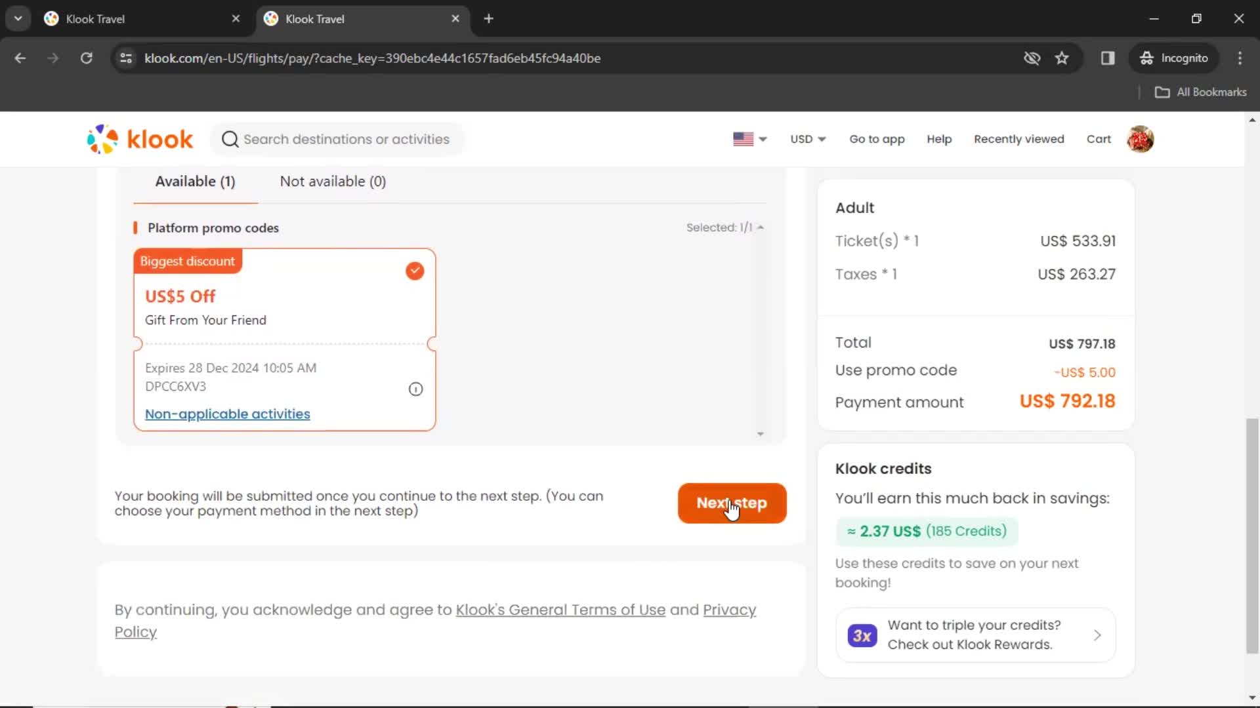Click the info icon on promo code
This screenshot has height=708, width=1260.
[x=415, y=389]
